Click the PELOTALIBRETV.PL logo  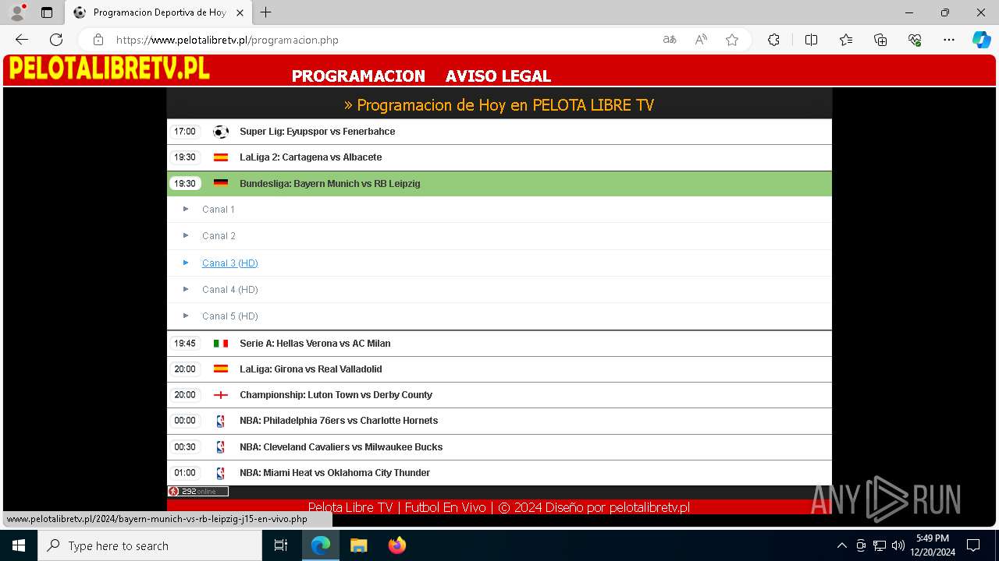pyautogui.click(x=109, y=69)
